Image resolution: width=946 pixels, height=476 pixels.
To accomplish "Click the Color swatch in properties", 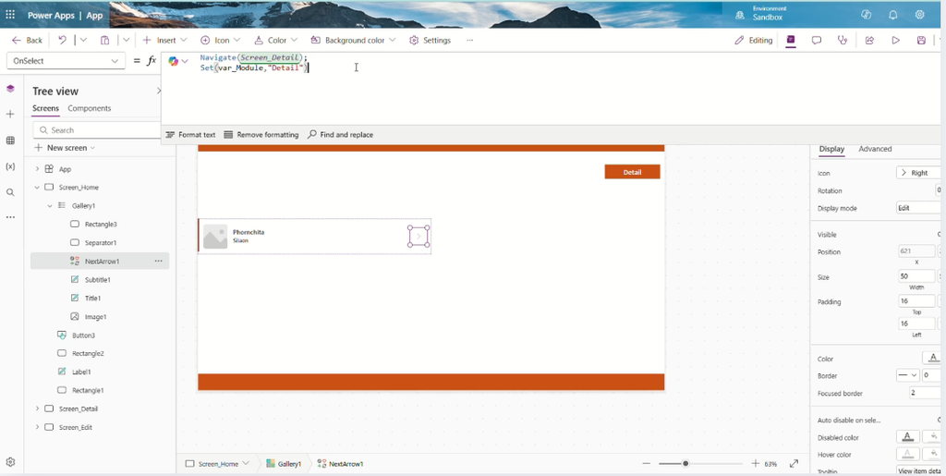I will point(933,359).
